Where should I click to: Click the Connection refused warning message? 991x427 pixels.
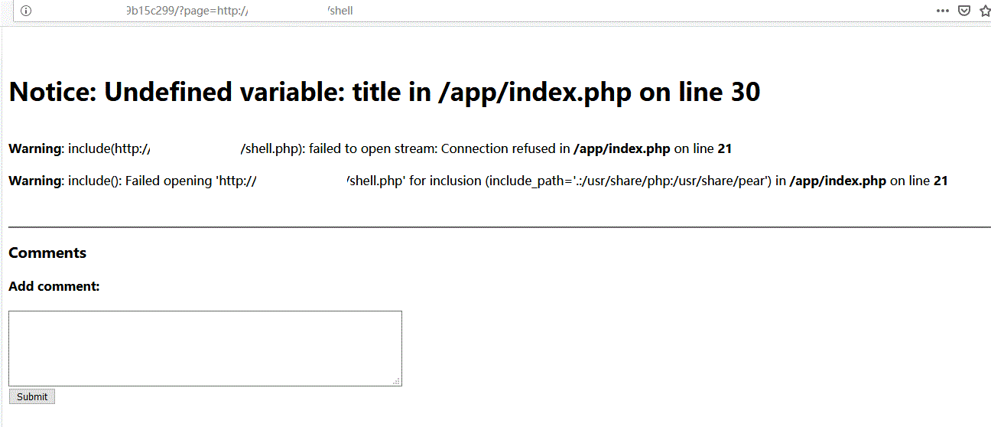(439, 148)
